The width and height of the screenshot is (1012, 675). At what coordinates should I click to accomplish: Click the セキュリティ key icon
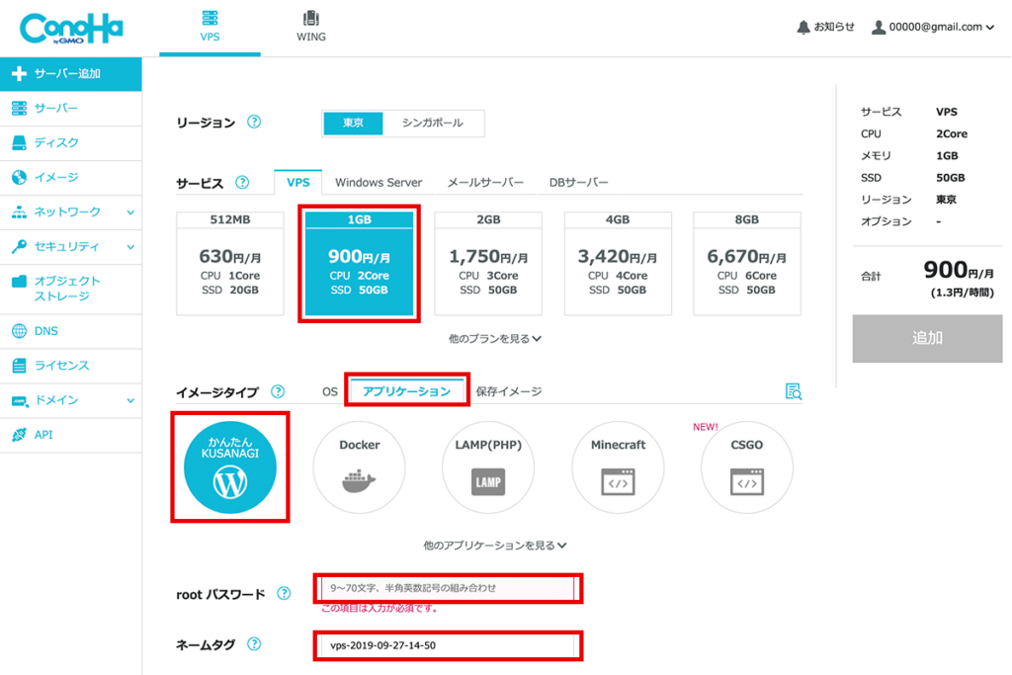click(20, 246)
